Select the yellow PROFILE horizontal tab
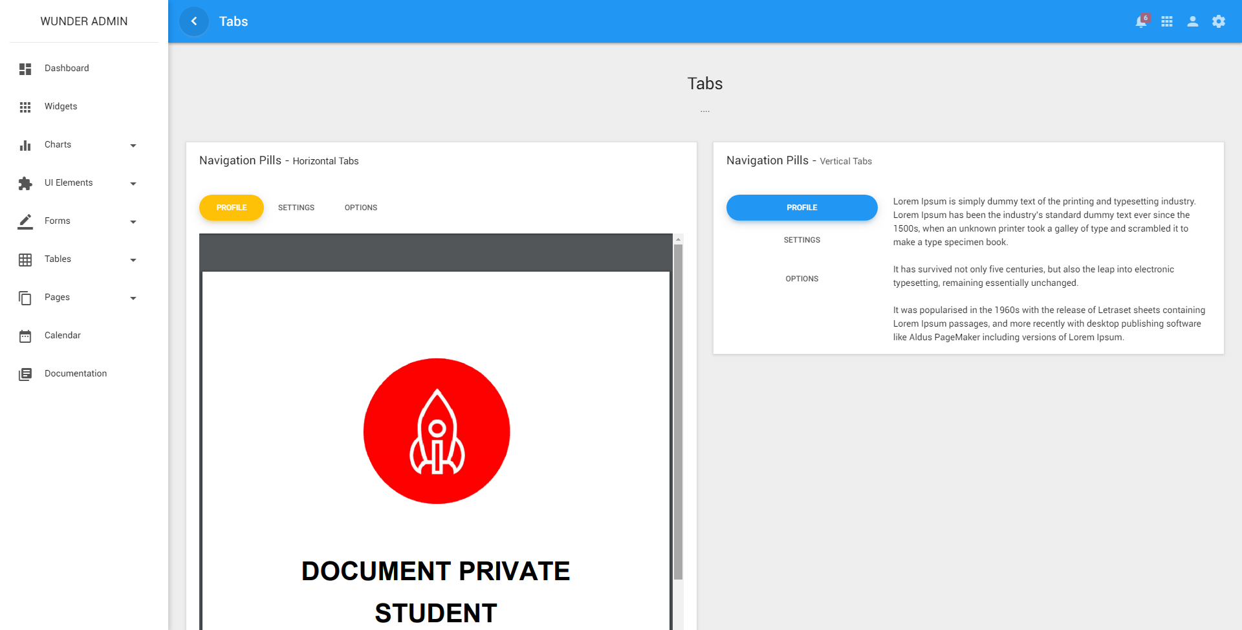This screenshot has height=630, width=1242. (232, 208)
